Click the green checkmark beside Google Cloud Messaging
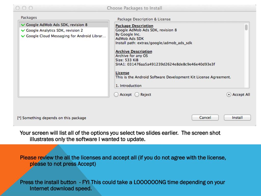 (x=23, y=36)
